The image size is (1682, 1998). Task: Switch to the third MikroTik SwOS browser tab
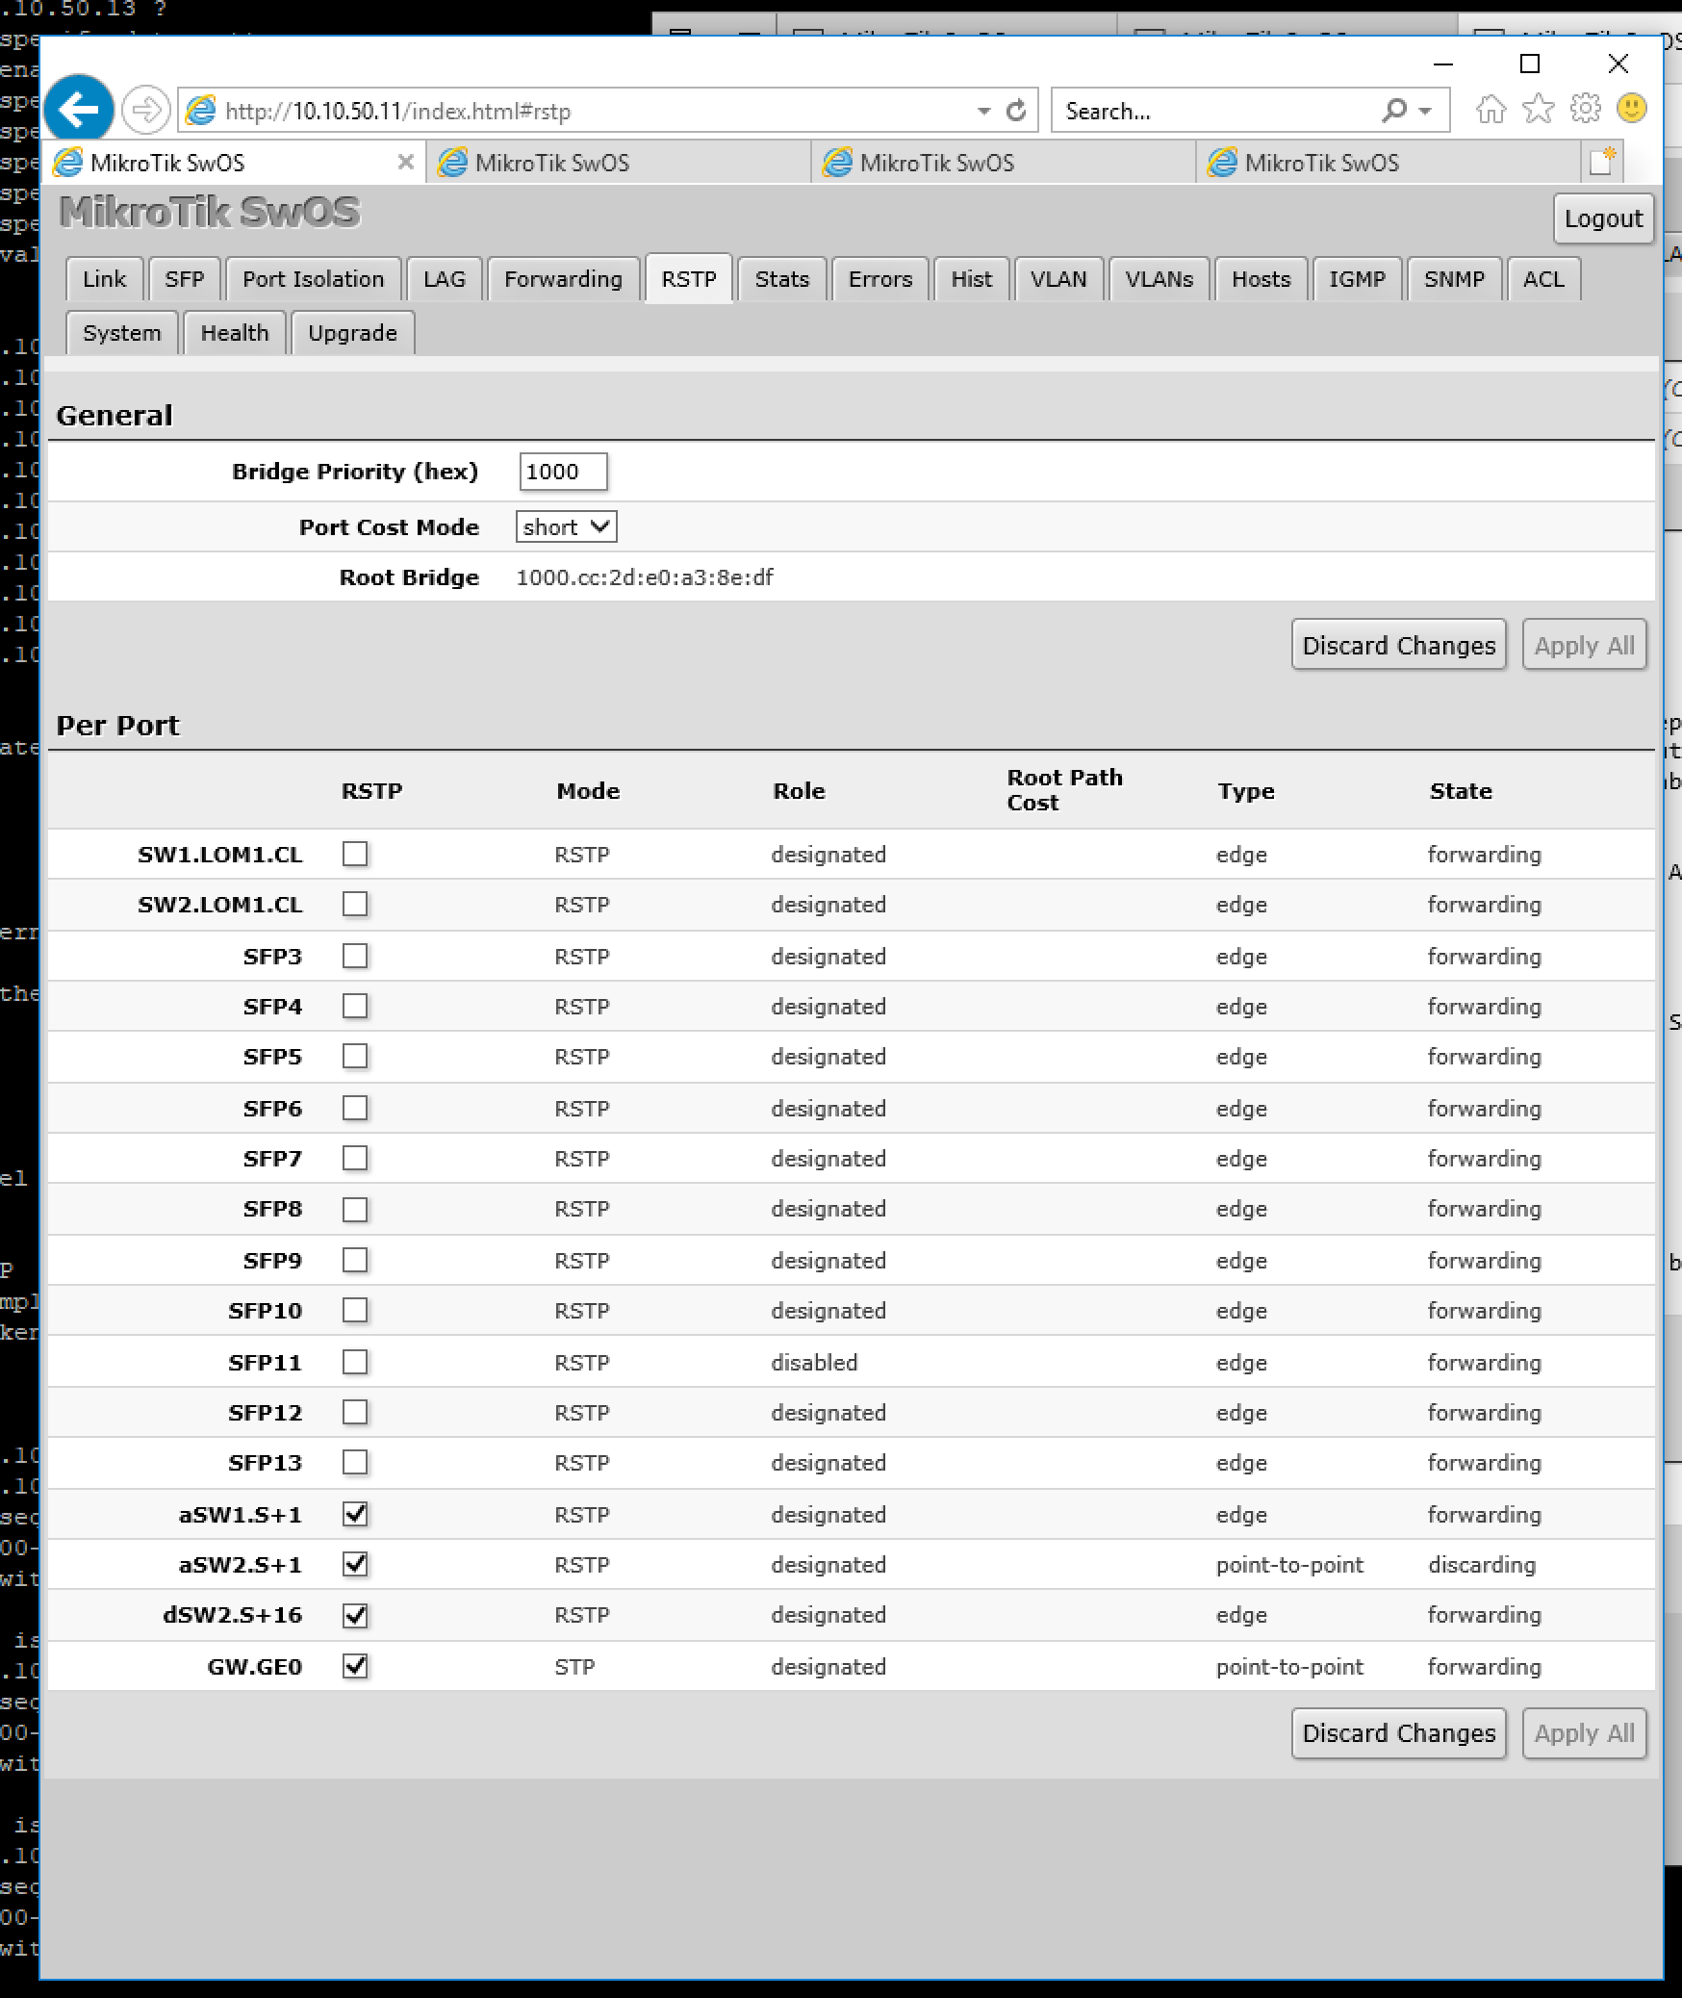pyautogui.click(x=1004, y=163)
